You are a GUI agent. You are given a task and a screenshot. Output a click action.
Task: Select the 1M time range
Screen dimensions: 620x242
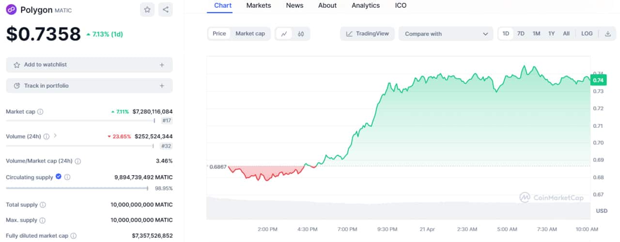536,33
